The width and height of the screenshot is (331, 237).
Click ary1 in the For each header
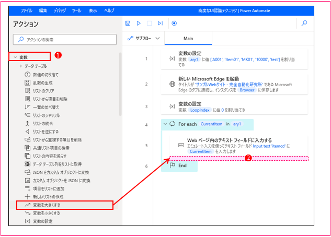pos(237,124)
